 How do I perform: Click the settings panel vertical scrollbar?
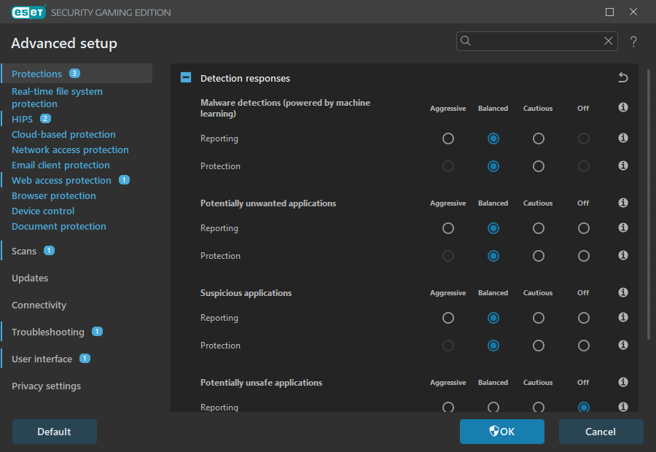coord(649,204)
